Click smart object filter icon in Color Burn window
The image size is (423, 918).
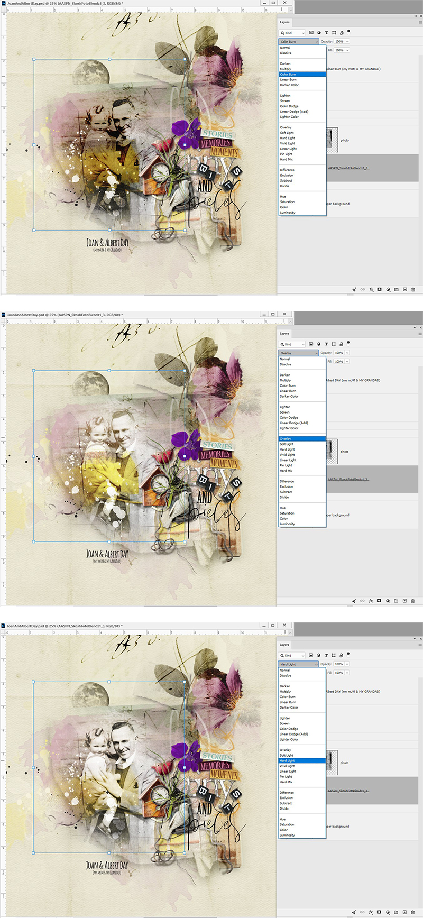click(x=342, y=33)
